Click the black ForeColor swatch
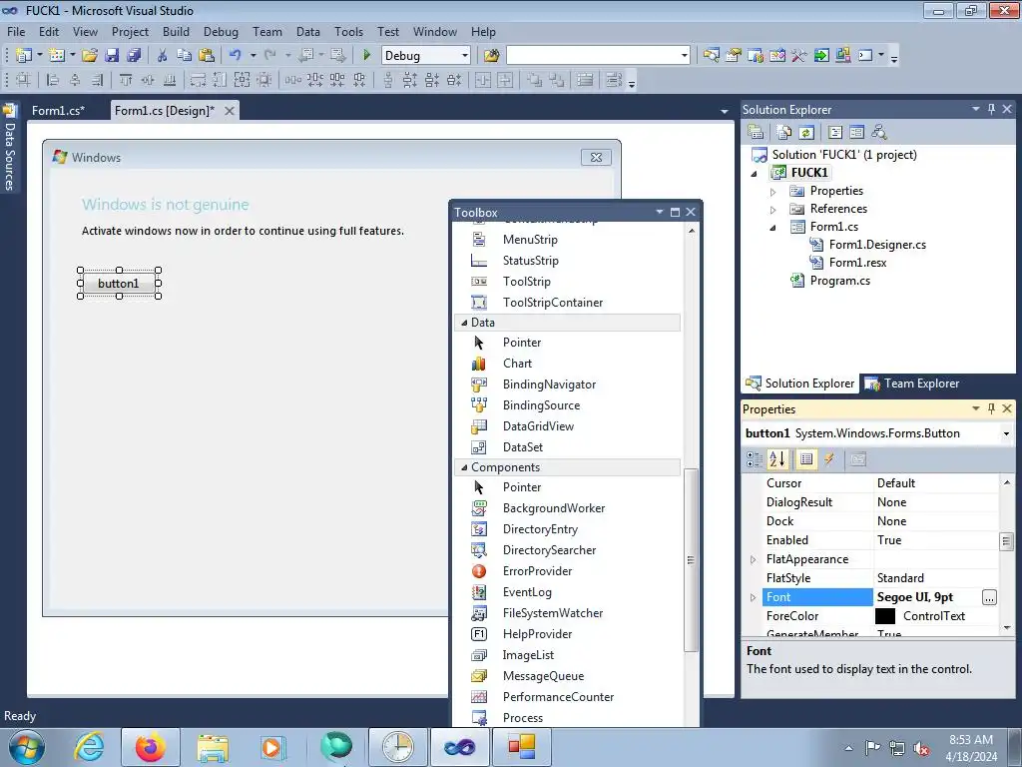Image resolution: width=1022 pixels, height=767 pixels. (x=884, y=616)
